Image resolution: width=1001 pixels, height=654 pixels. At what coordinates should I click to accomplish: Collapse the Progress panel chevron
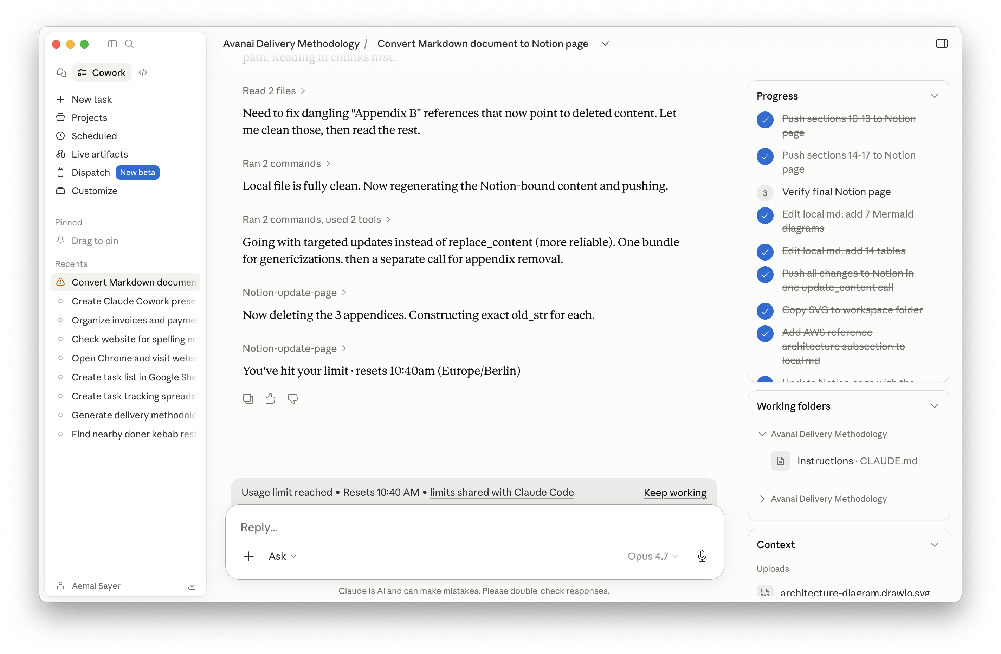pyautogui.click(x=934, y=96)
